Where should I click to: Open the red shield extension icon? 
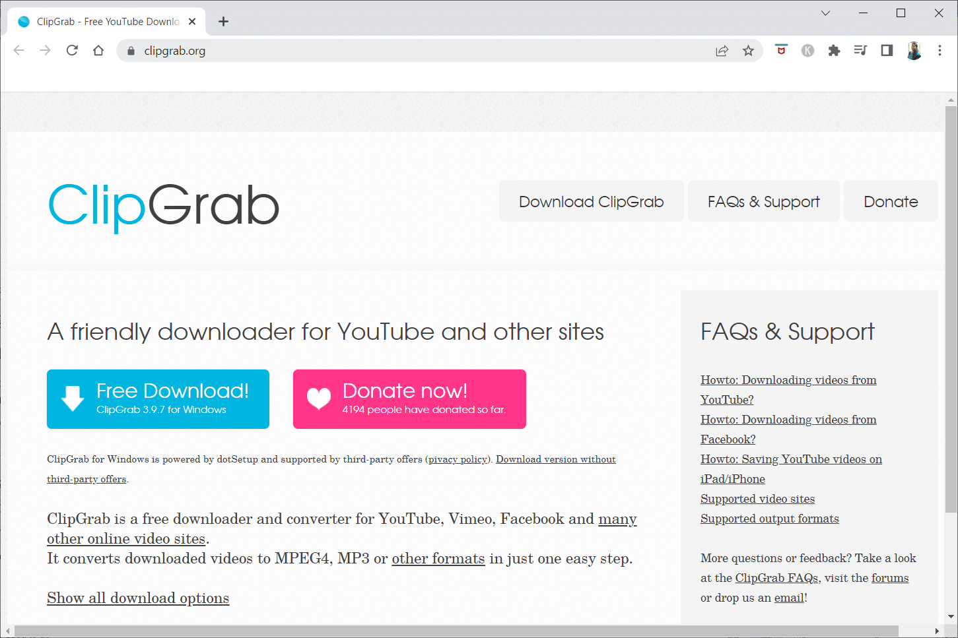coord(781,50)
